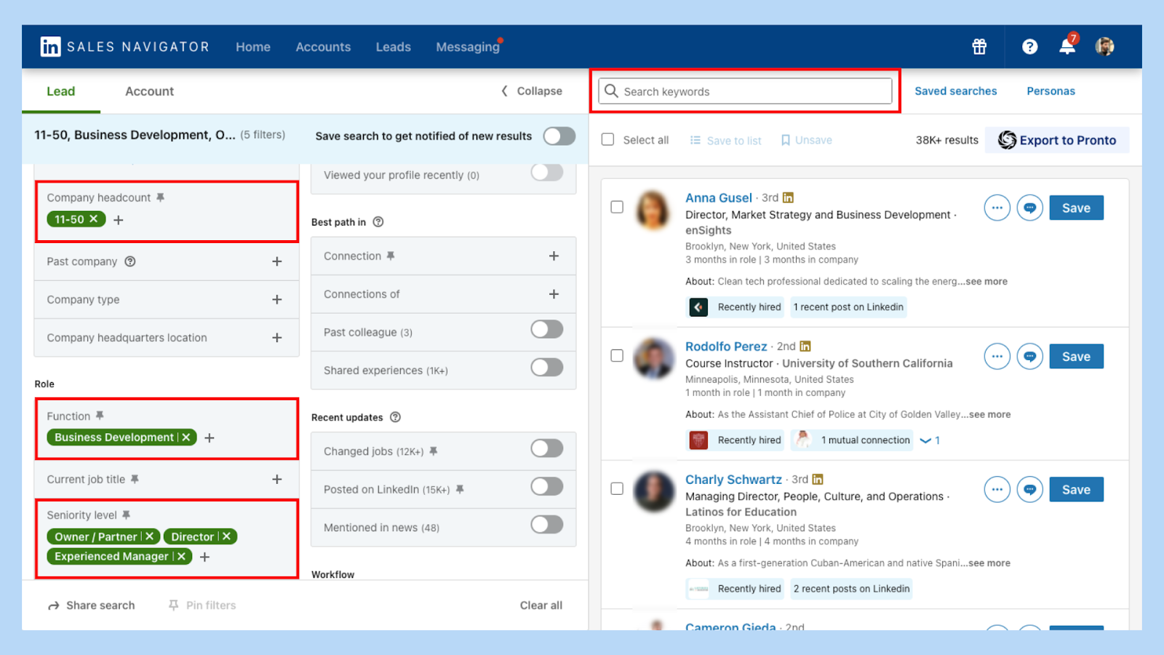Toggle Viewed your profile recently switch
1164x655 pixels.
pos(546,172)
